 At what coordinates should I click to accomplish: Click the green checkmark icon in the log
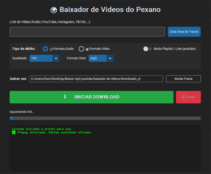click(x=14, y=132)
